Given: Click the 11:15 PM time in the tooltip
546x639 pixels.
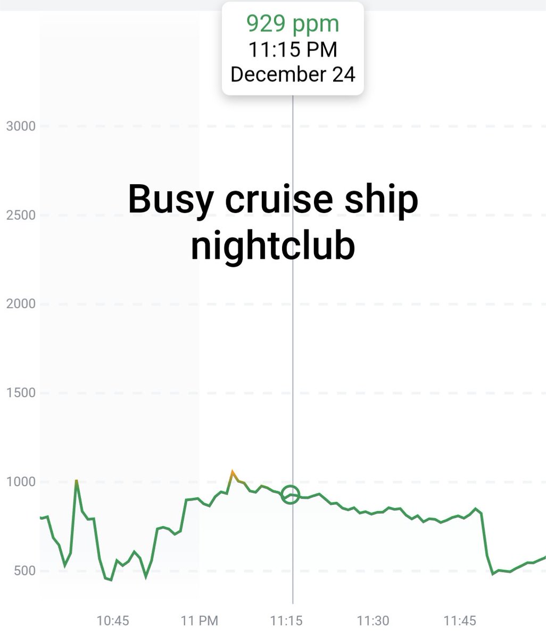Looking at the screenshot, I should tap(293, 50).
